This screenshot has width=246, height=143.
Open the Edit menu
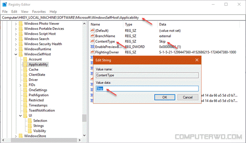[14, 11]
